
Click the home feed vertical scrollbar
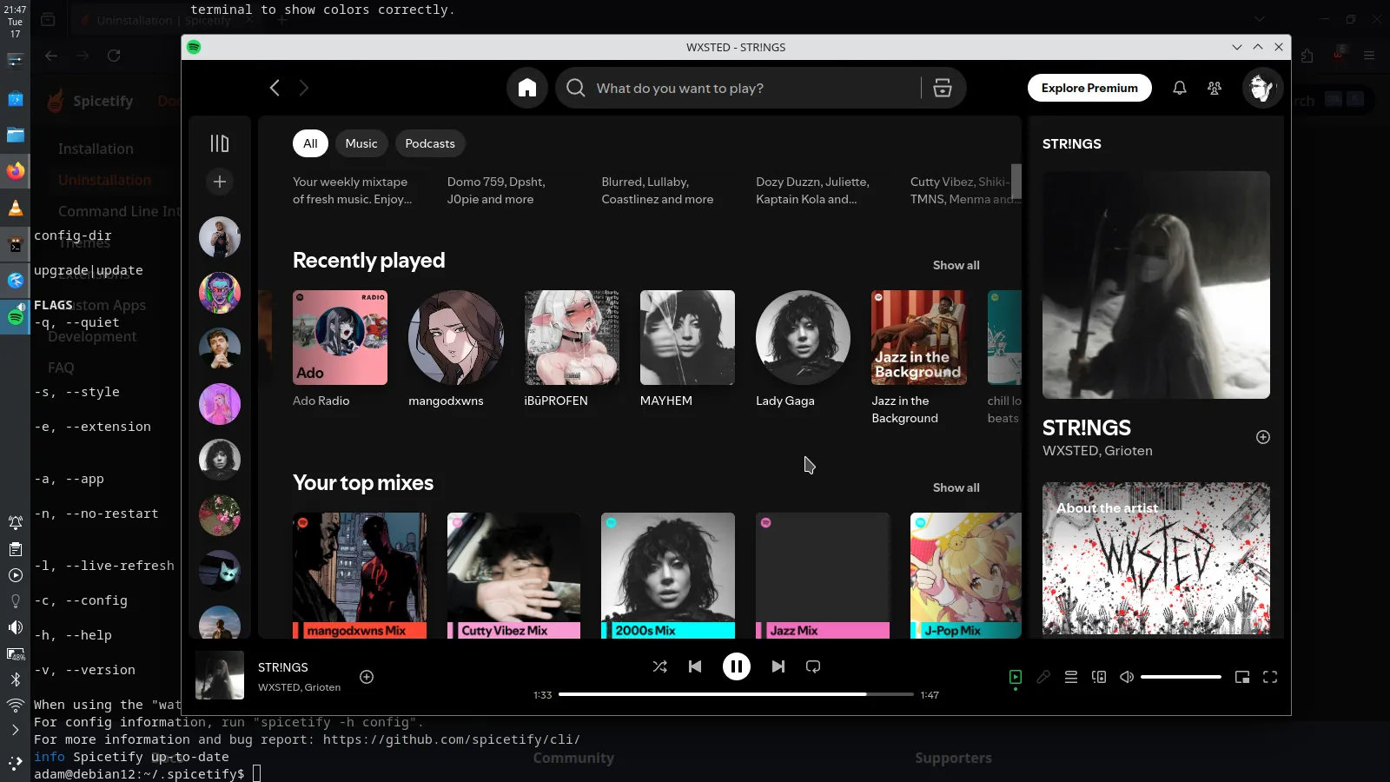pyautogui.click(x=1016, y=182)
